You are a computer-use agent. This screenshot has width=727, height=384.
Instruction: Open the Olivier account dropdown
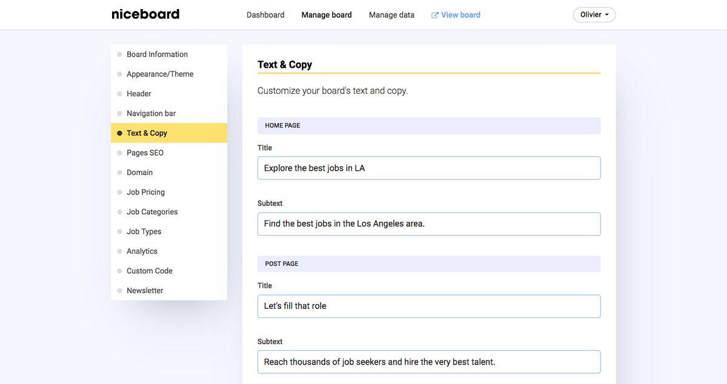point(594,15)
